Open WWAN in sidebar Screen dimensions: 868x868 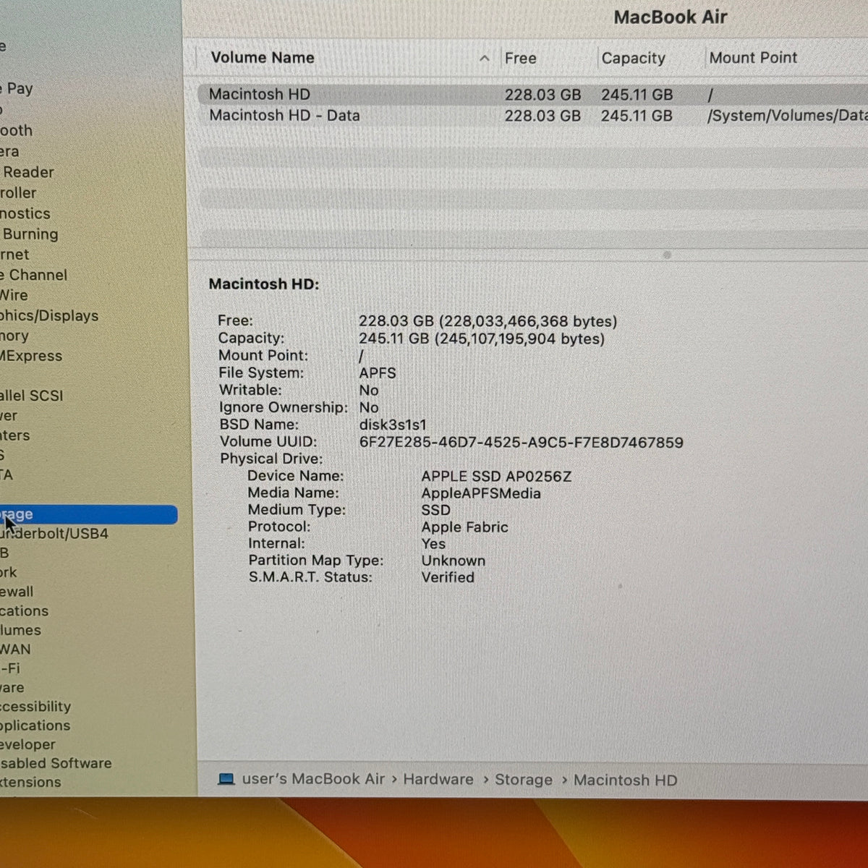pyautogui.click(x=15, y=650)
